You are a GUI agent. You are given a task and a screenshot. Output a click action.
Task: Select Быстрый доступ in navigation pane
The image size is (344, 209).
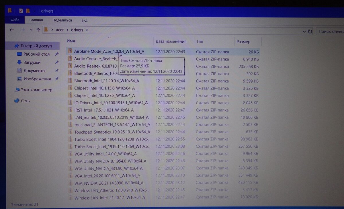[36, 46]
